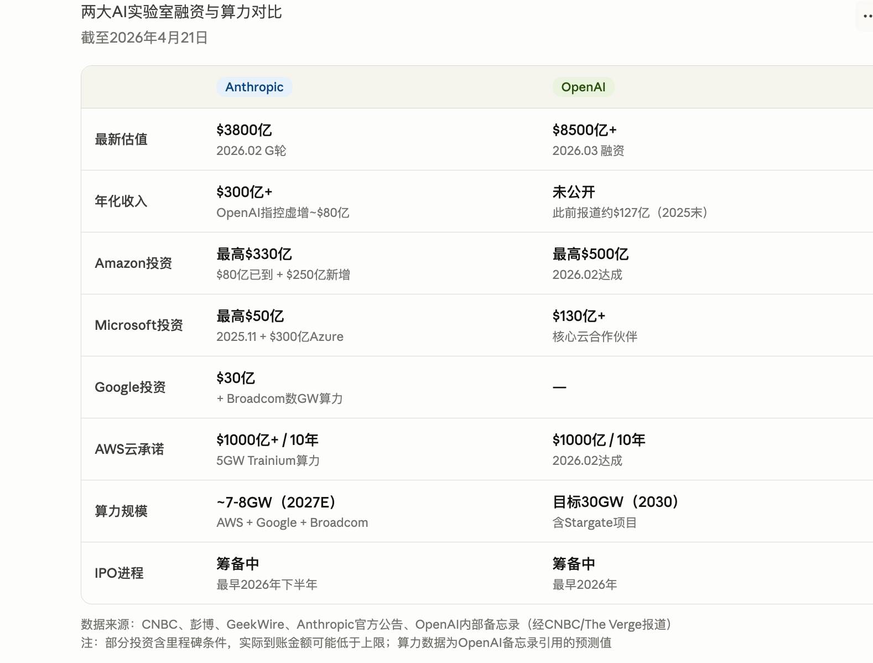The width and height of the screenshot is (873, 663).
Task: Click the Anthropic AWS value $1000亿+ / 10年
Action: click(x=268, y=440)
